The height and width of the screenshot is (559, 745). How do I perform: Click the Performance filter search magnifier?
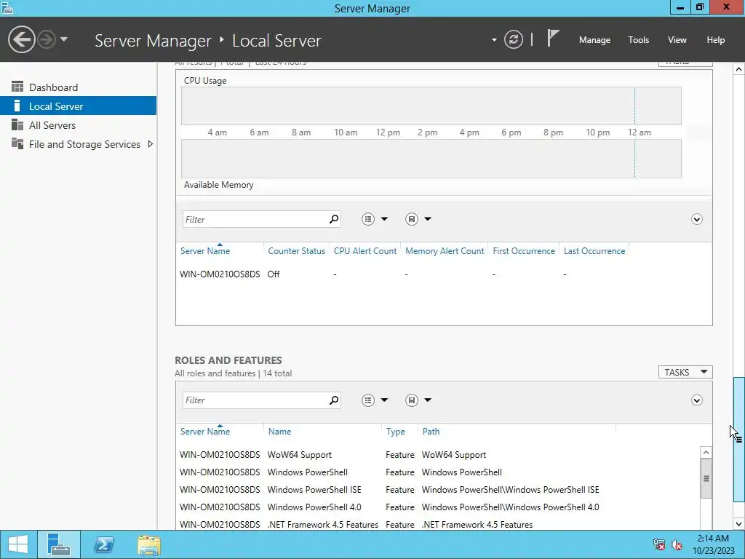click(334, 219)
